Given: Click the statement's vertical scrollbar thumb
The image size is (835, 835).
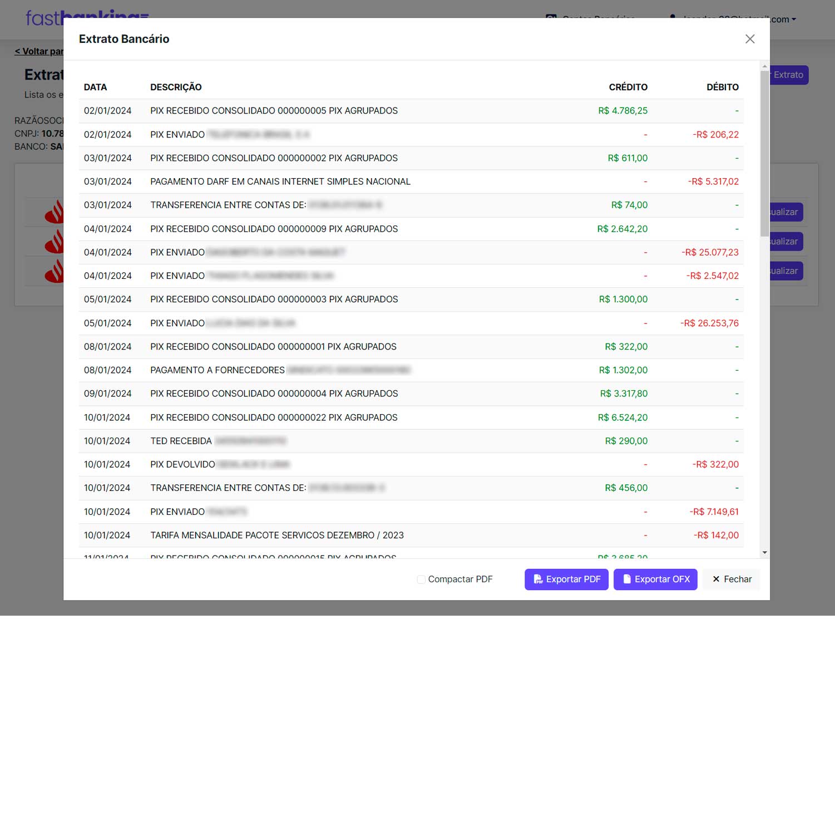Looking at the screenshot, I should click(x=764, y=153).
